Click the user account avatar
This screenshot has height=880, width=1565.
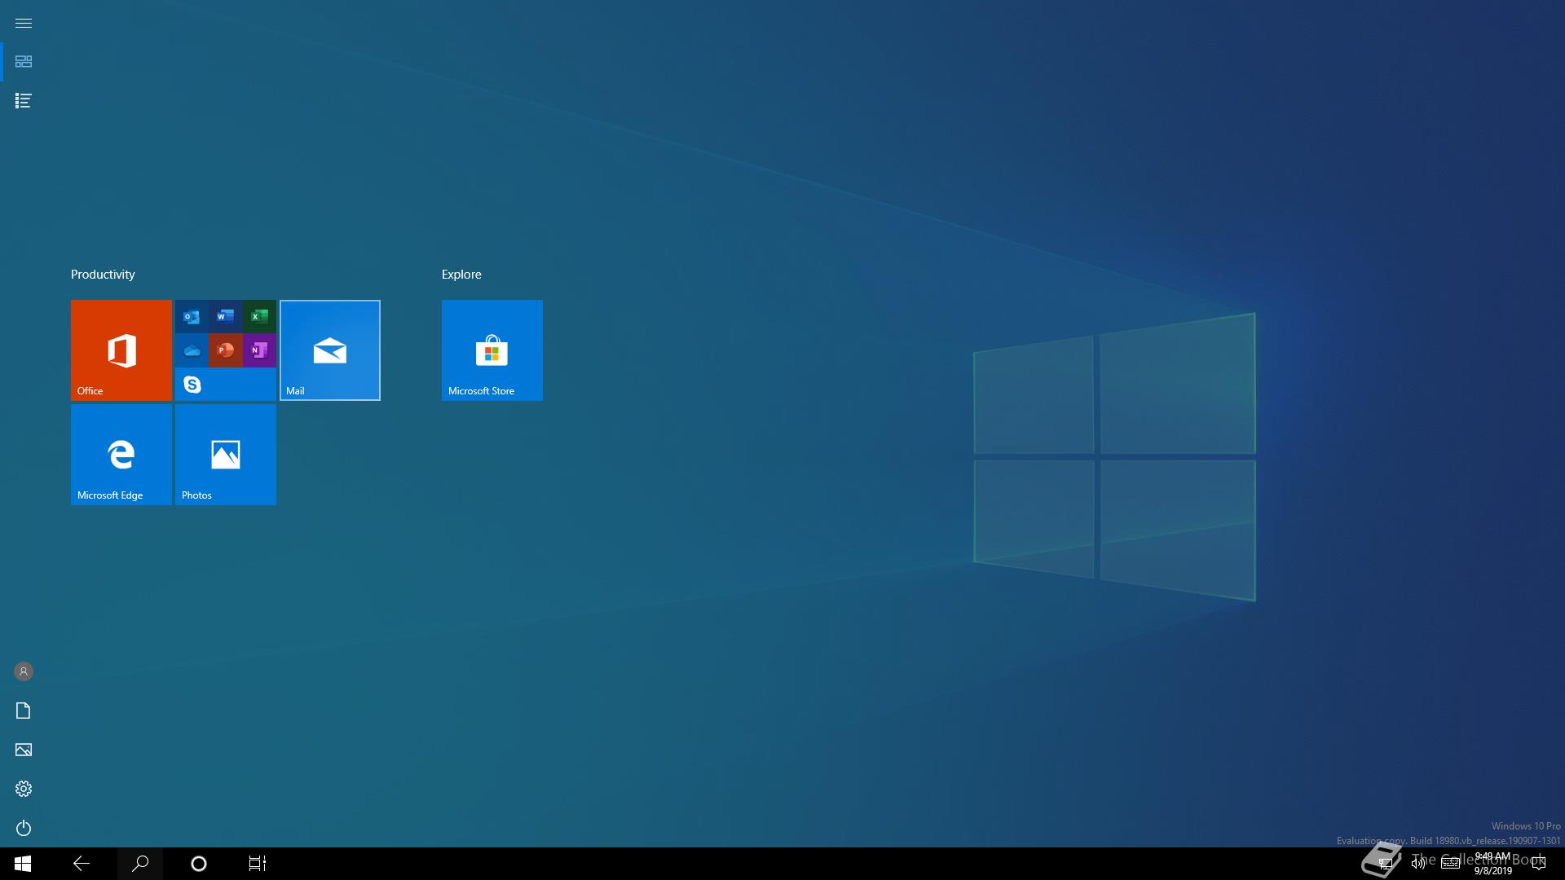(24, 671)
